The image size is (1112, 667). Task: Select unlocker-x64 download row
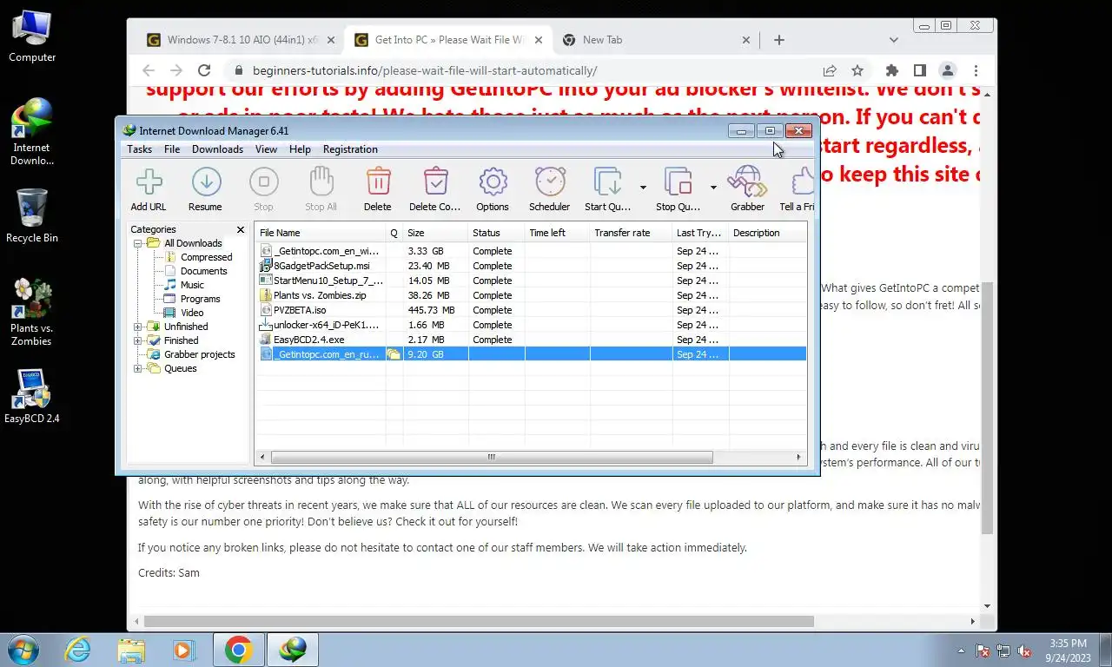coord(531,325)
